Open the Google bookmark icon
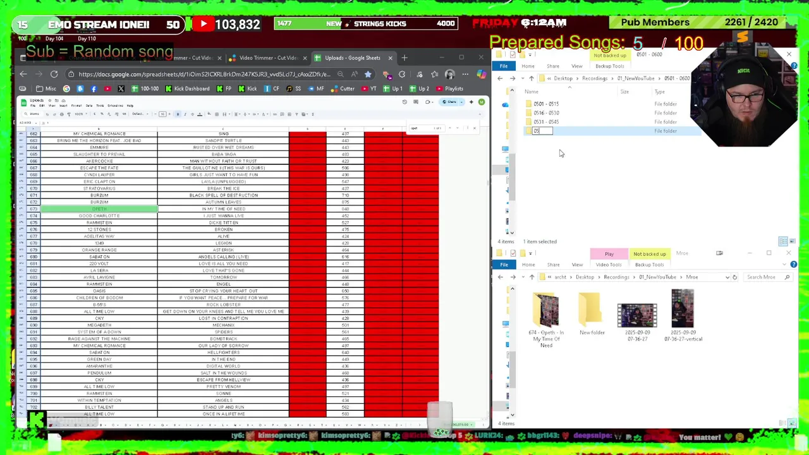Image resolution: width=809 pixels, height=455 pixels. point(66,88)
